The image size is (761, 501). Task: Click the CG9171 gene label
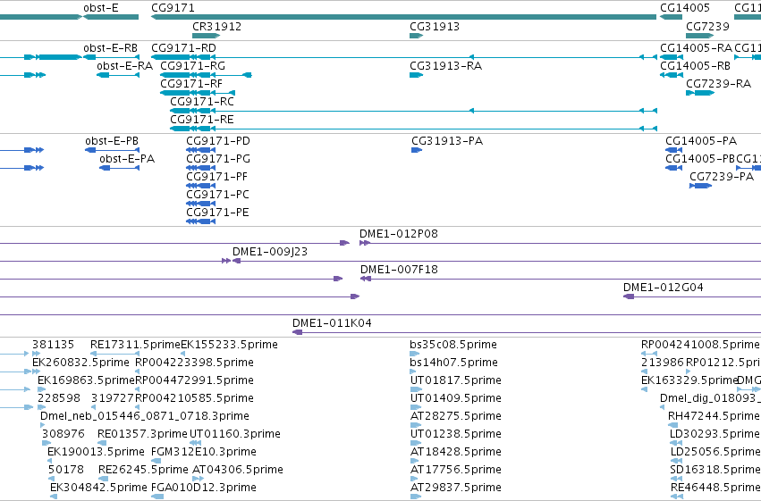(173, 8)
